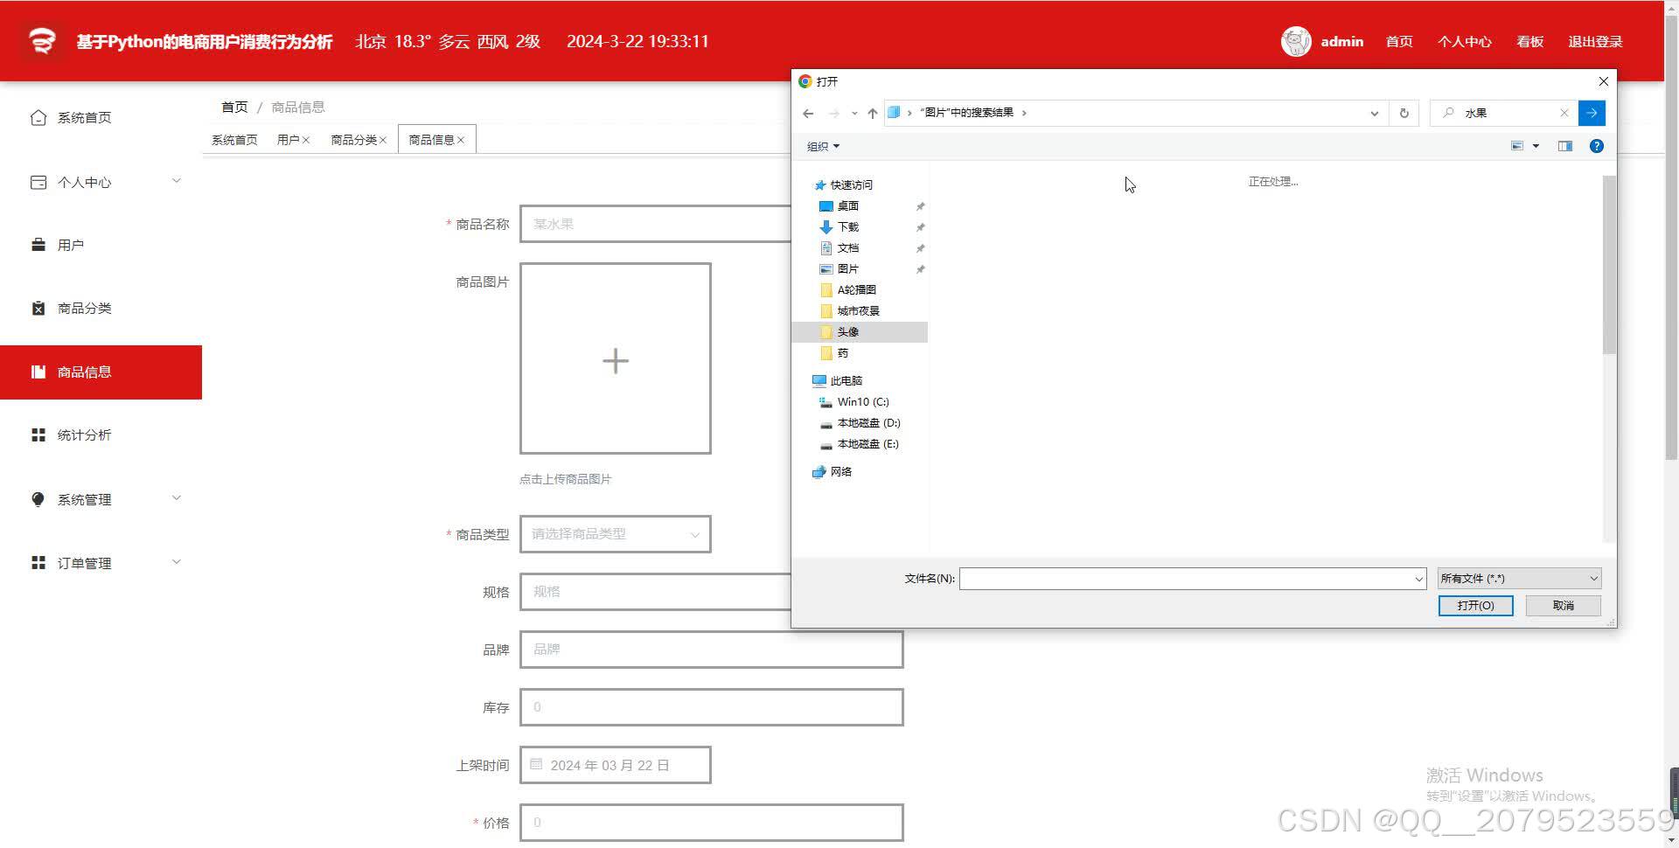Select 商品信息 in the sidebar menu
1679x848 pixels.
pyautogui.click(x=101, y=372)
